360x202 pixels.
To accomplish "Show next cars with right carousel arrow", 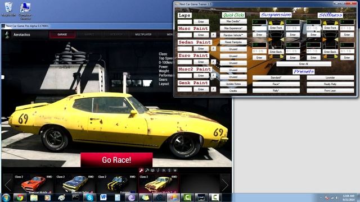I will tap(224, 185).
